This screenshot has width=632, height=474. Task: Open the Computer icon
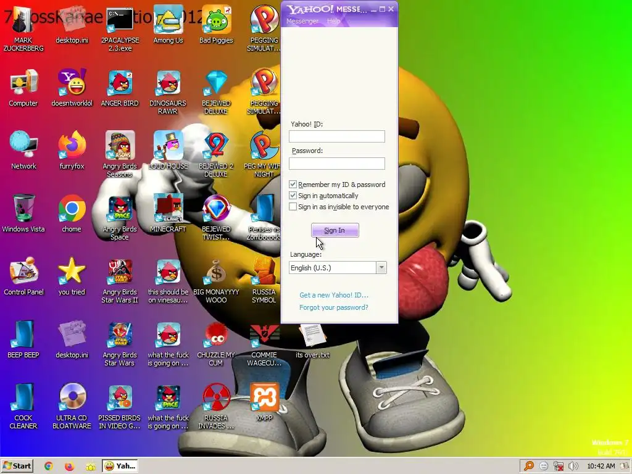point(23,88)
